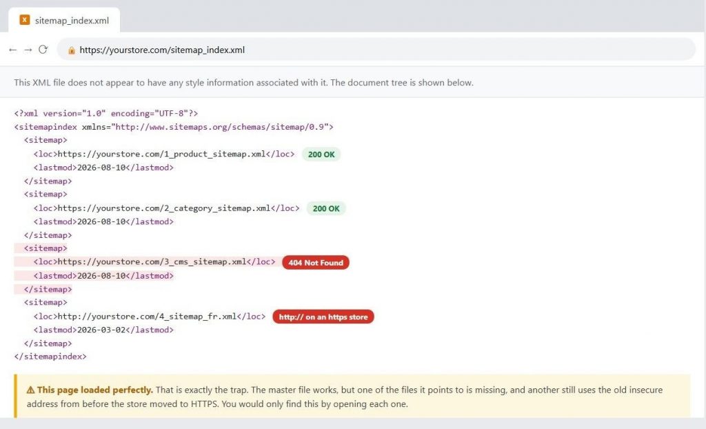The width and height of the screenshot is (706, 429).
Task: Click the 200 OK badge for category sitemap
Action: [x=326, y=209]
